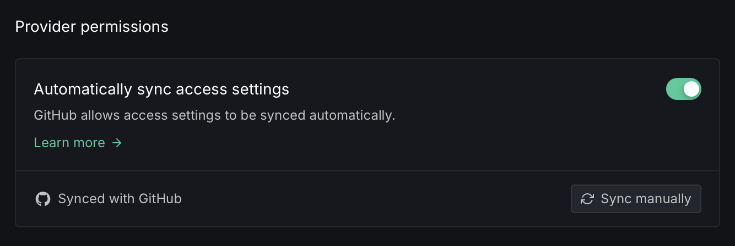This screenshot has height=246, width=735.
Task: Disable automatic sync of access settings
Action: (x=683, y=89)
